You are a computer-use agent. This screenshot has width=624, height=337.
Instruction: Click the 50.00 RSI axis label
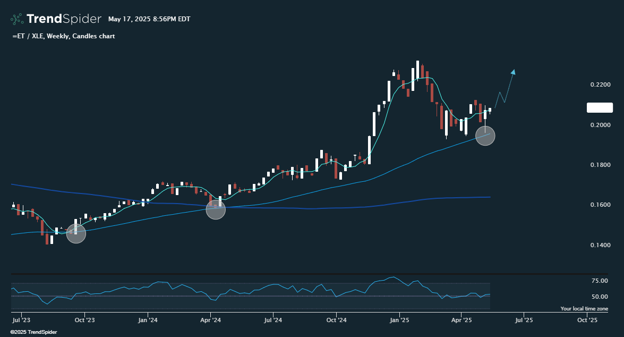click(600, 297)
